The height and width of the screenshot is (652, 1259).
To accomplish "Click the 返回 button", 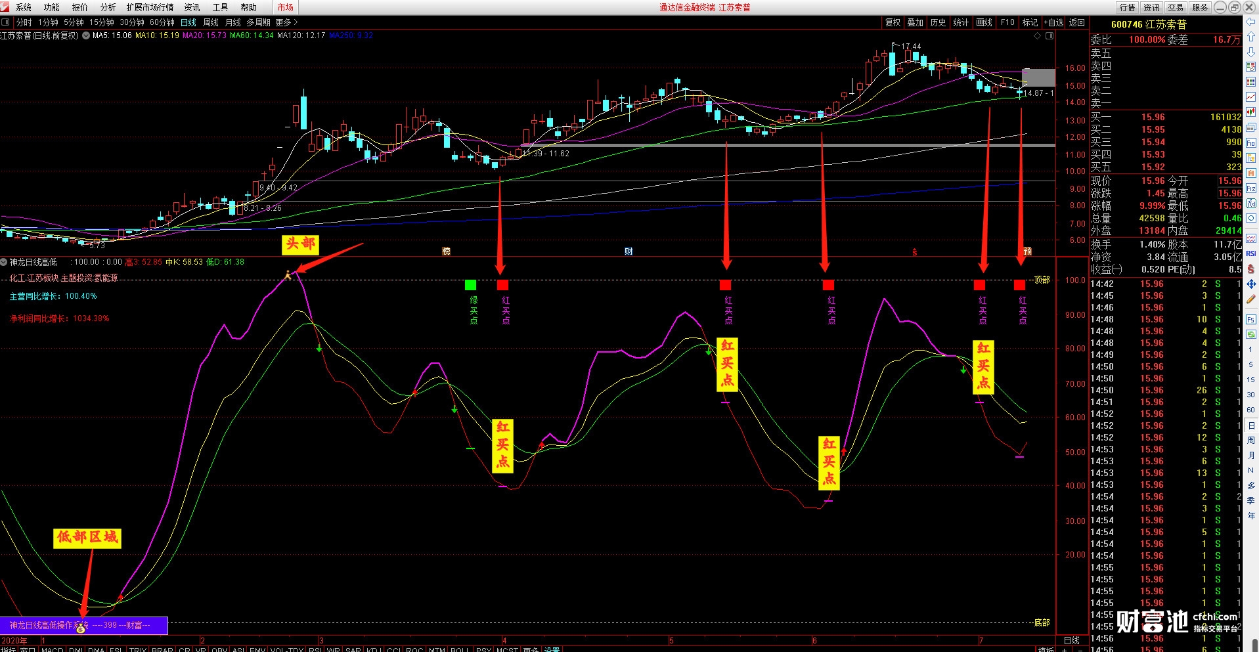I will 1077,22.
